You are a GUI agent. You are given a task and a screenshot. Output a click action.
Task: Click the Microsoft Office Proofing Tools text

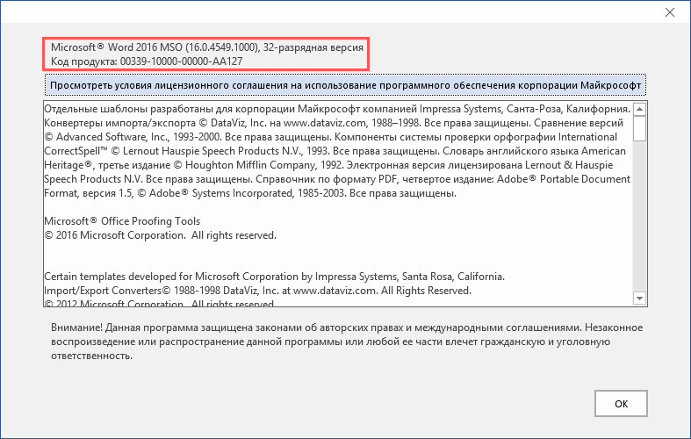click(122, 221)
